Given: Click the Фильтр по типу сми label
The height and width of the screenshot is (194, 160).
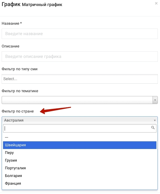Looking at the screenshot, I should coord(20,69).
